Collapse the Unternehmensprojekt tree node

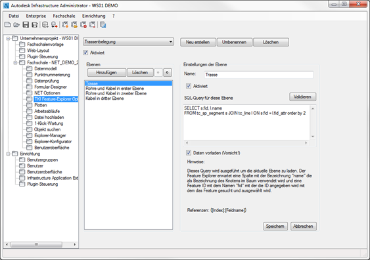coord(9,38)
